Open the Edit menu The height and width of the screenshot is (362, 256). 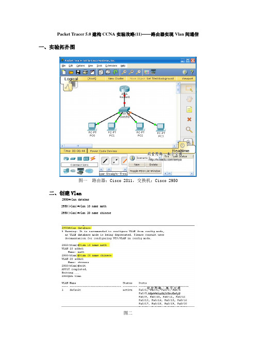click(71, 66)
